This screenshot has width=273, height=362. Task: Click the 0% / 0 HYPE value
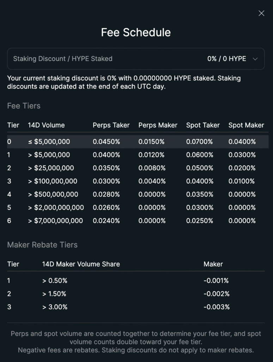pos(226,59)
